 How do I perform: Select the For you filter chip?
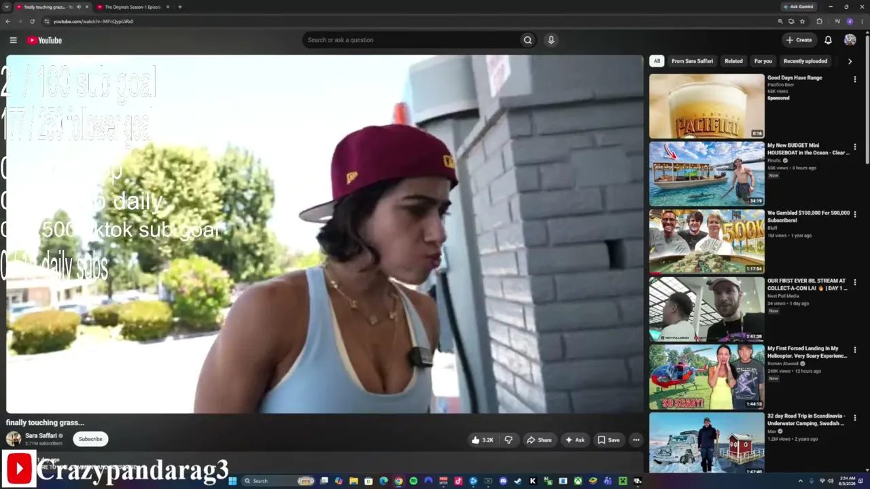[763, 61]
